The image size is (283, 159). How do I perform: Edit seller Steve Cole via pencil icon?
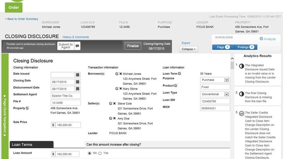[111, 103]
